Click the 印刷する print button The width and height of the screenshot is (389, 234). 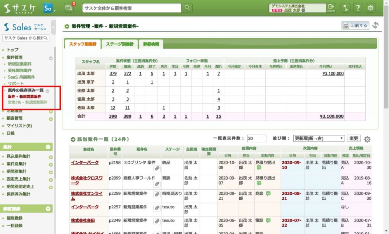[x=355, y=26]
